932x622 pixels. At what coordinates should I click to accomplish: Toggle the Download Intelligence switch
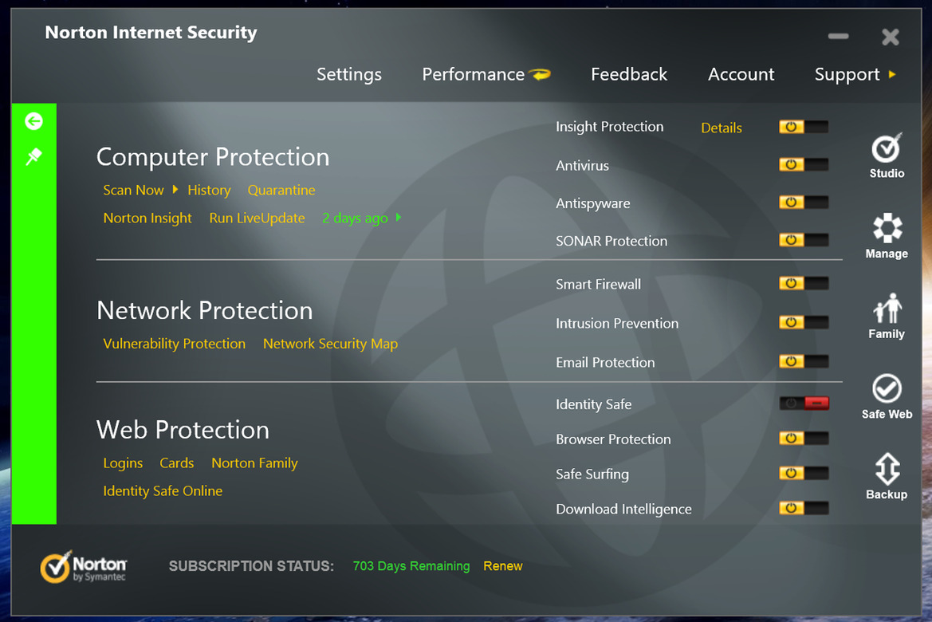point(804,509)
